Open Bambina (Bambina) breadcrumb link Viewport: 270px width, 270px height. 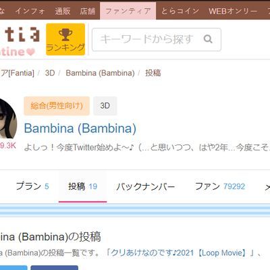tap(100, 73)
